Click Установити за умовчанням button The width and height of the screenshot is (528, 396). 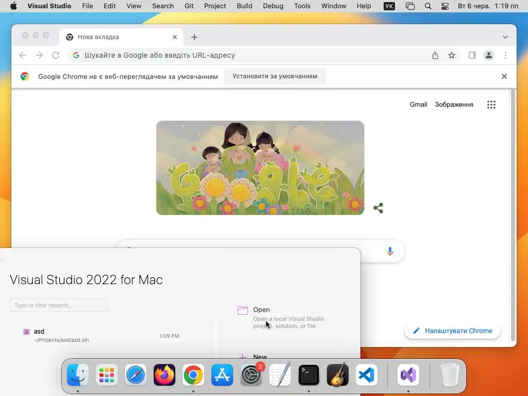click(x=275, y=76)
